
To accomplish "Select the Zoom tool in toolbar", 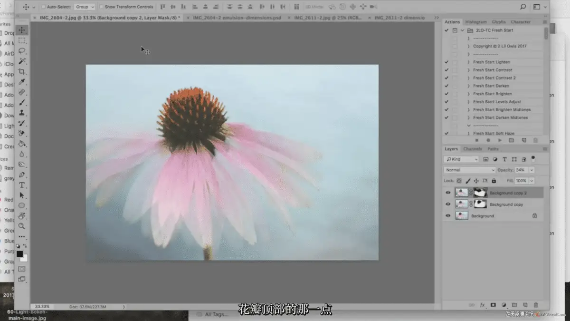I will tap(22, 226).
